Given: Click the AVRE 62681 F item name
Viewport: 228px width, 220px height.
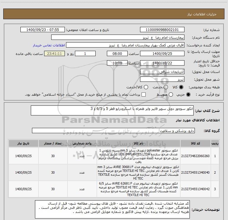Looking at the screenshot, I should coord(139,189).
